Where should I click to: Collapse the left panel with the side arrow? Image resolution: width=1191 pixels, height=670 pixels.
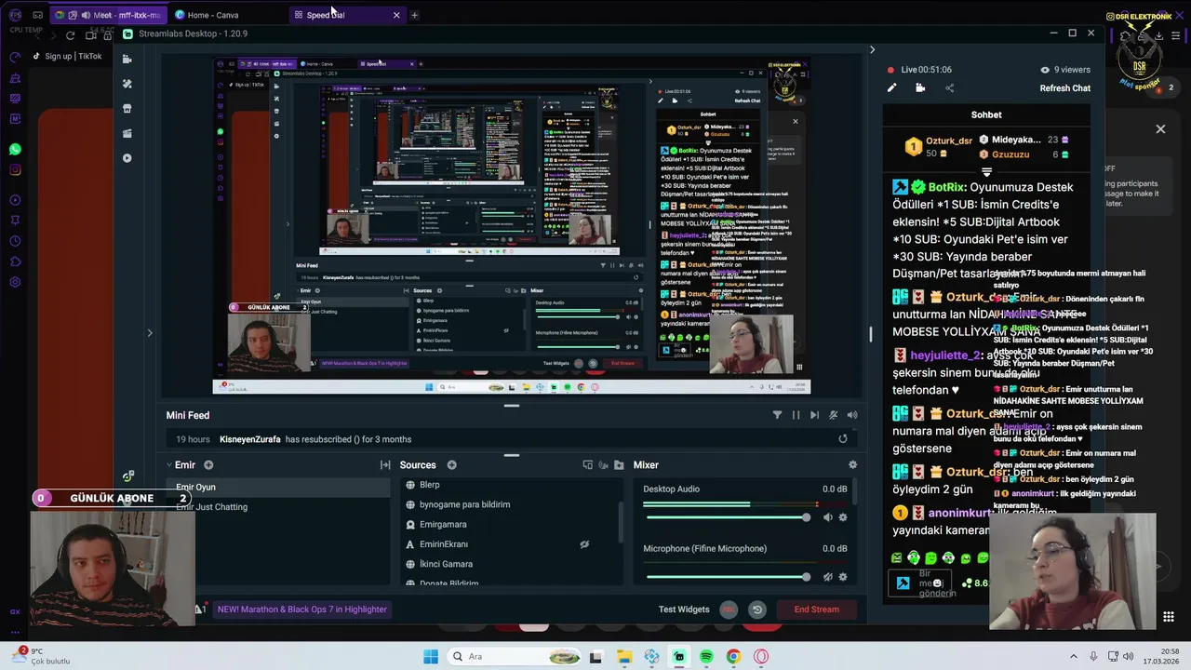point(149,332)
